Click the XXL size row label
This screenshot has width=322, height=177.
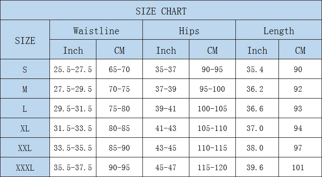[25, 148]
